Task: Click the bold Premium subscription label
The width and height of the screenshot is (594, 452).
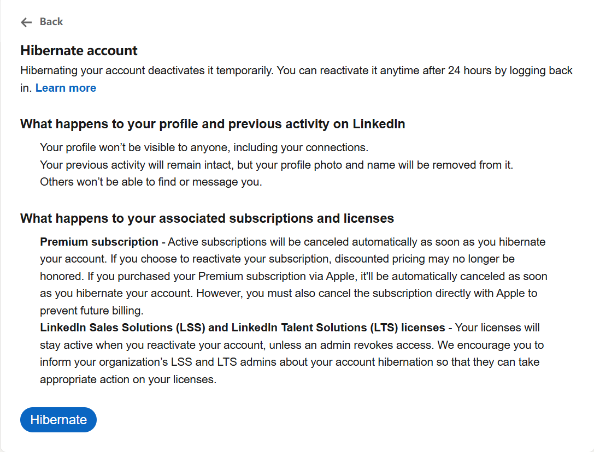Action: tap(99, 242)
